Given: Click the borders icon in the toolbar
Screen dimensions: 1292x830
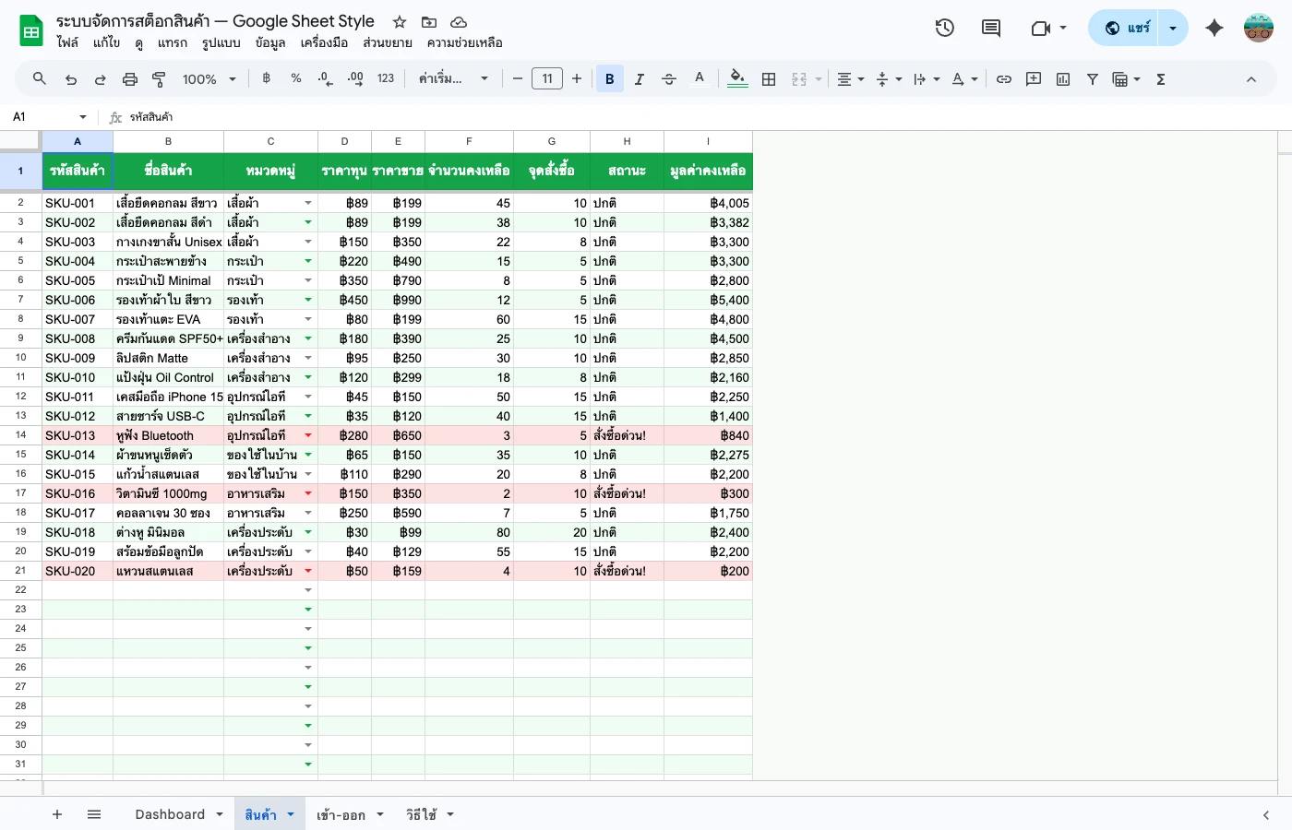Looking at the screenshot, I should tap(769, 78).
